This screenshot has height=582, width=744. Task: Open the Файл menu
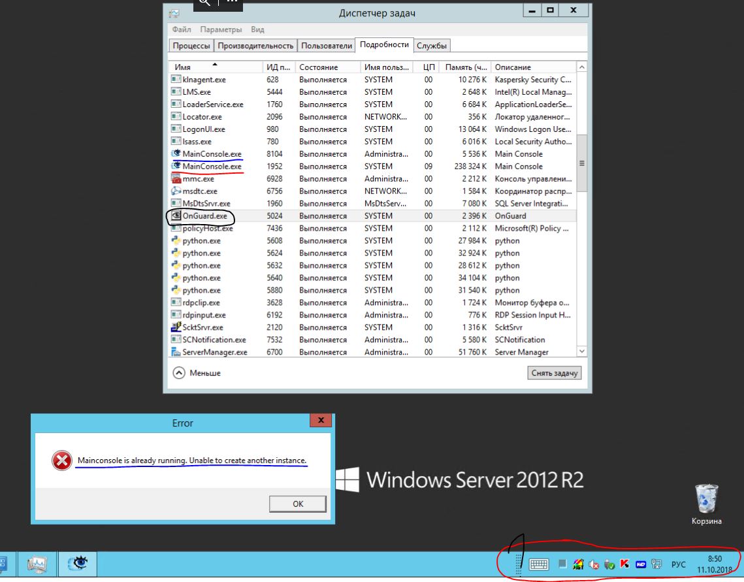(182, 30)
